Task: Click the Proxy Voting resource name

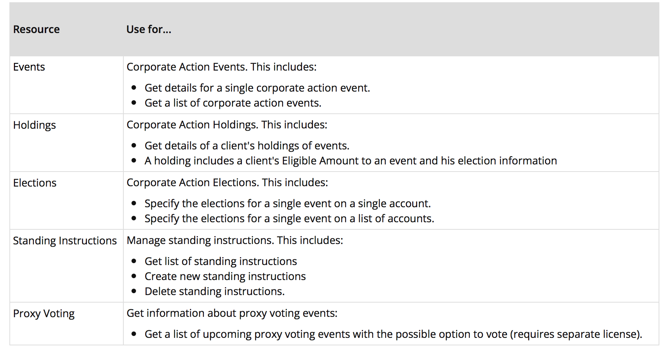Action: tap(44, 313)
